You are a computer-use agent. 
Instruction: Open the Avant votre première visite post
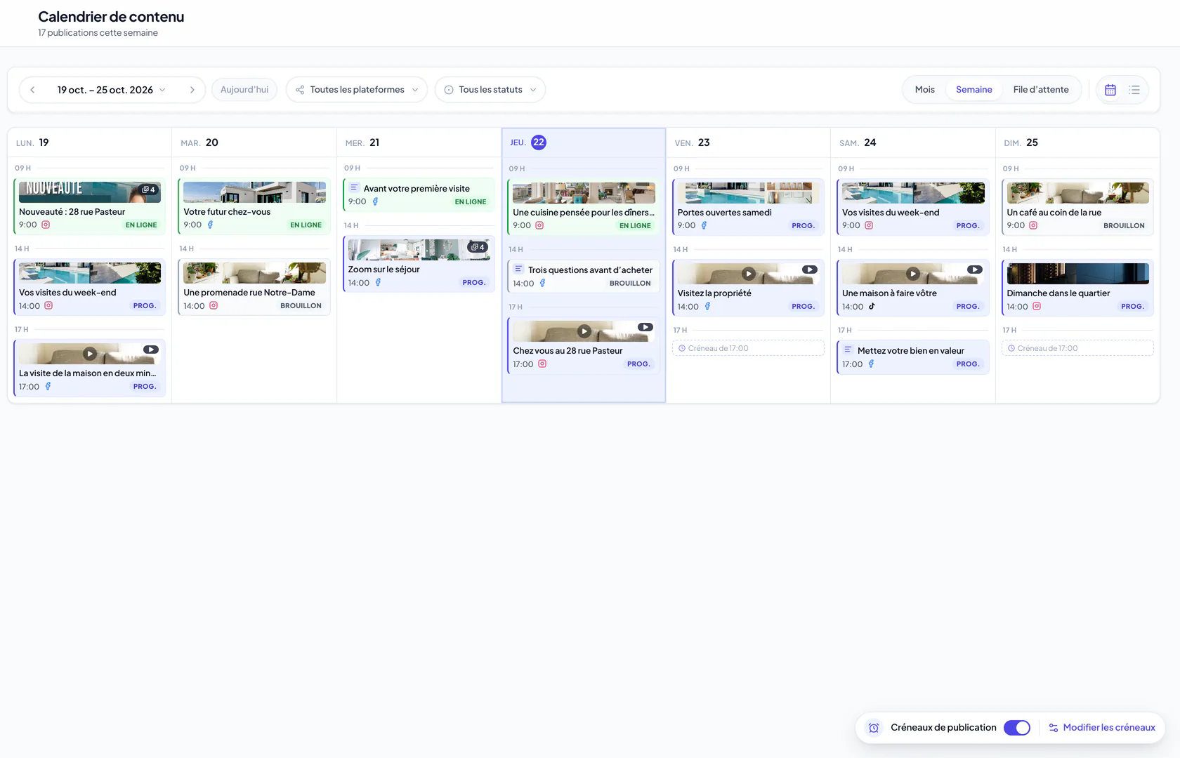click(419, 194)
